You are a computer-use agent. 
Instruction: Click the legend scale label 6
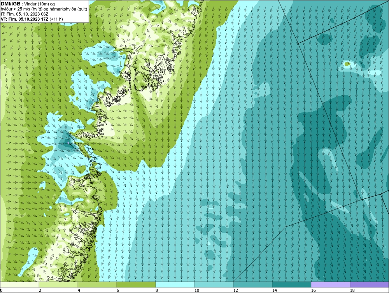click(117, 290)
